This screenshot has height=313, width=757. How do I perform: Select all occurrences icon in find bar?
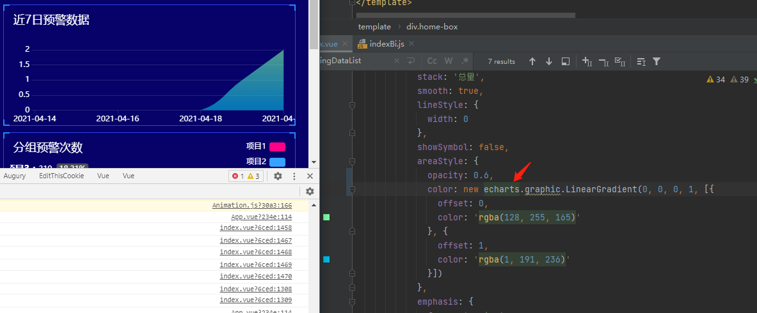(620, 61)
